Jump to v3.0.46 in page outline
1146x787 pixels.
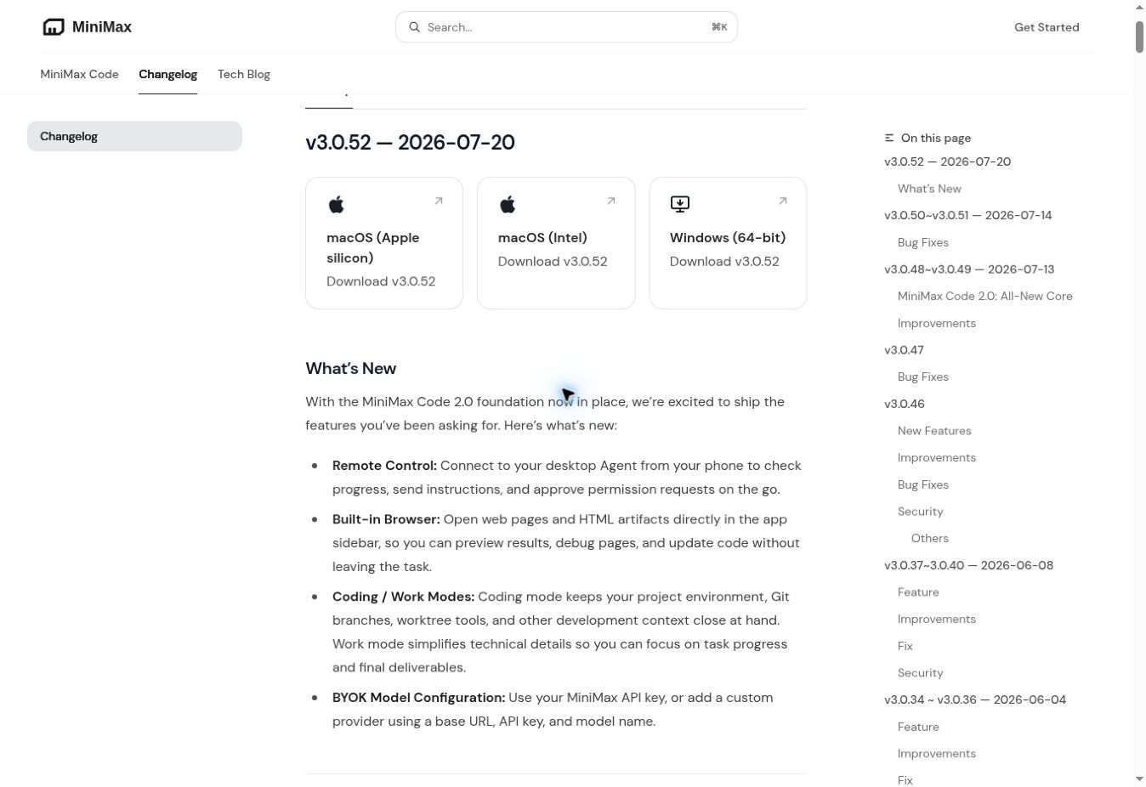905,404
